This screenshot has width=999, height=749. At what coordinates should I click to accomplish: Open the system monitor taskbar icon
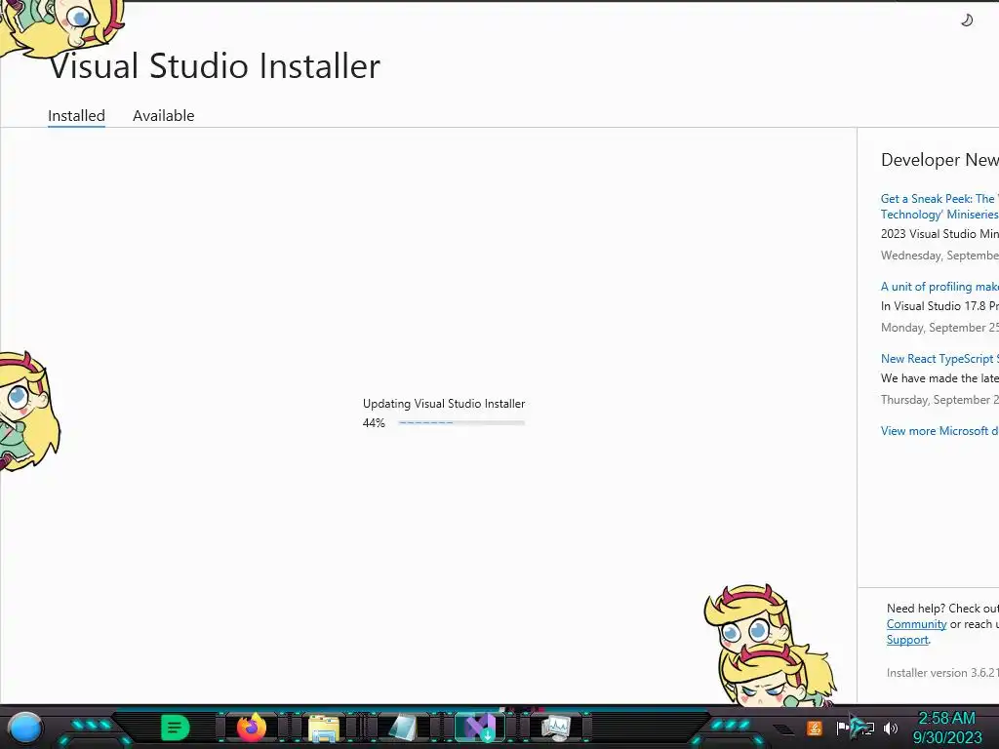point(555,728)
